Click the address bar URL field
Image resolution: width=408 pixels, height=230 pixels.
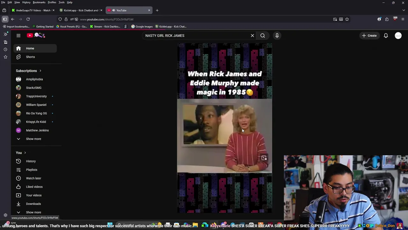pyautogui.click(x=204, y=19)
